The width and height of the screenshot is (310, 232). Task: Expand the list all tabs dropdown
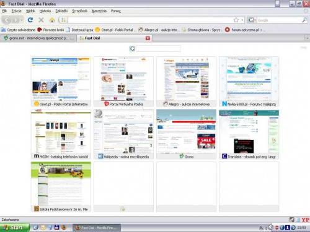307,38
